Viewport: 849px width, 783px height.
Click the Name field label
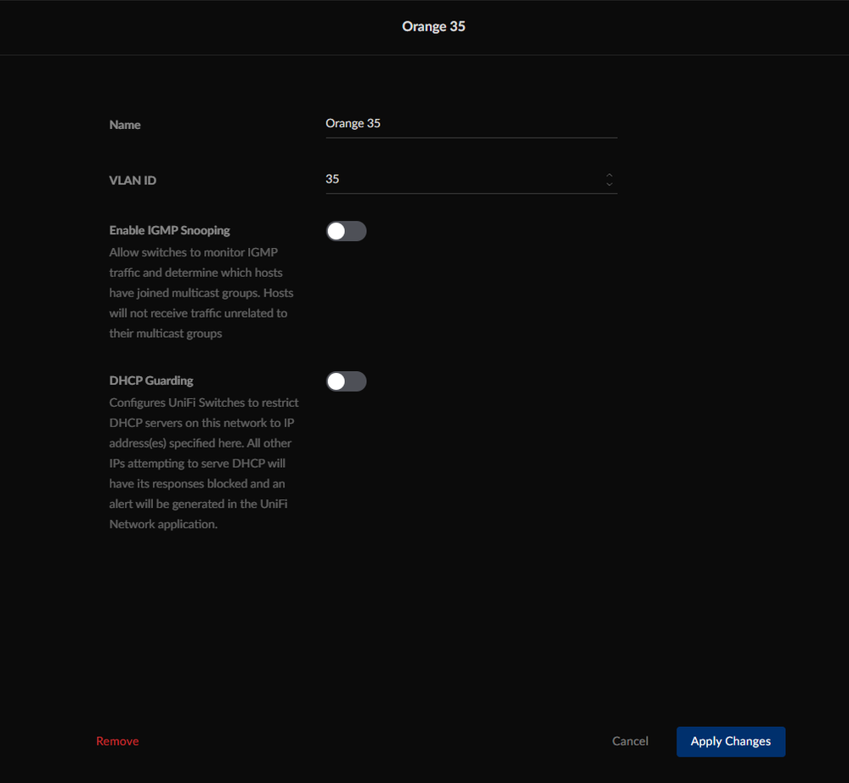click(x=125, y=125)
